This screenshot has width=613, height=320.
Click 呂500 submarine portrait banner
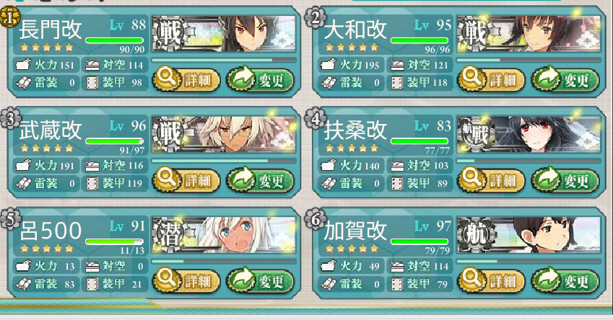tap(224, 235)
